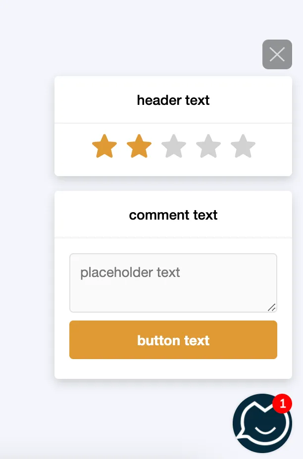Click white space beneath the orange button
Image resolution: width=303 pixels, height=459 pixels.
tap(173, 369)
